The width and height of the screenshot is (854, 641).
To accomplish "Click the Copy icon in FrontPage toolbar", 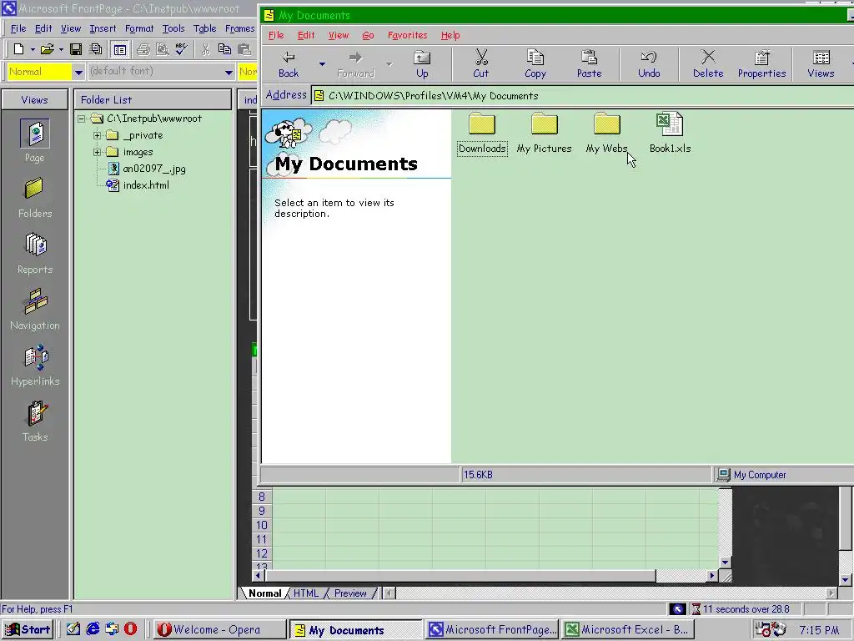I will pyautogui.click(x=224, y=49).
